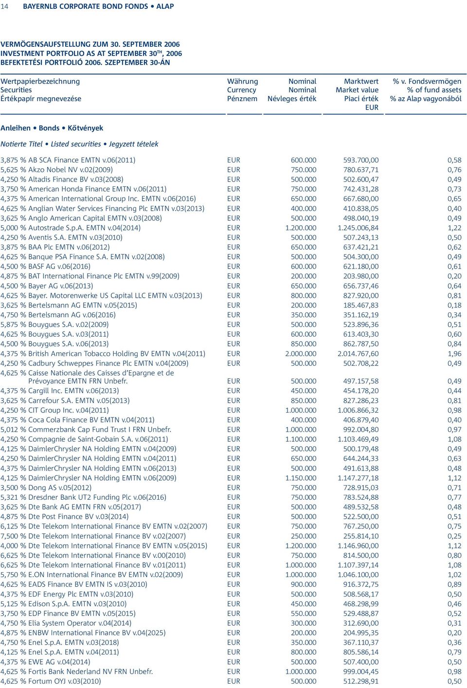
Task: Click market value 1.006.866,32 for CIT Group
Action: point(358,410)
